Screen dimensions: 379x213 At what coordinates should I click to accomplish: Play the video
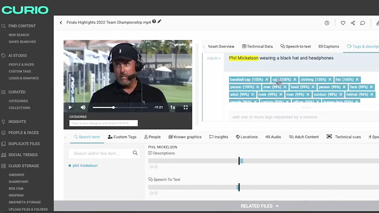[70, 107]
